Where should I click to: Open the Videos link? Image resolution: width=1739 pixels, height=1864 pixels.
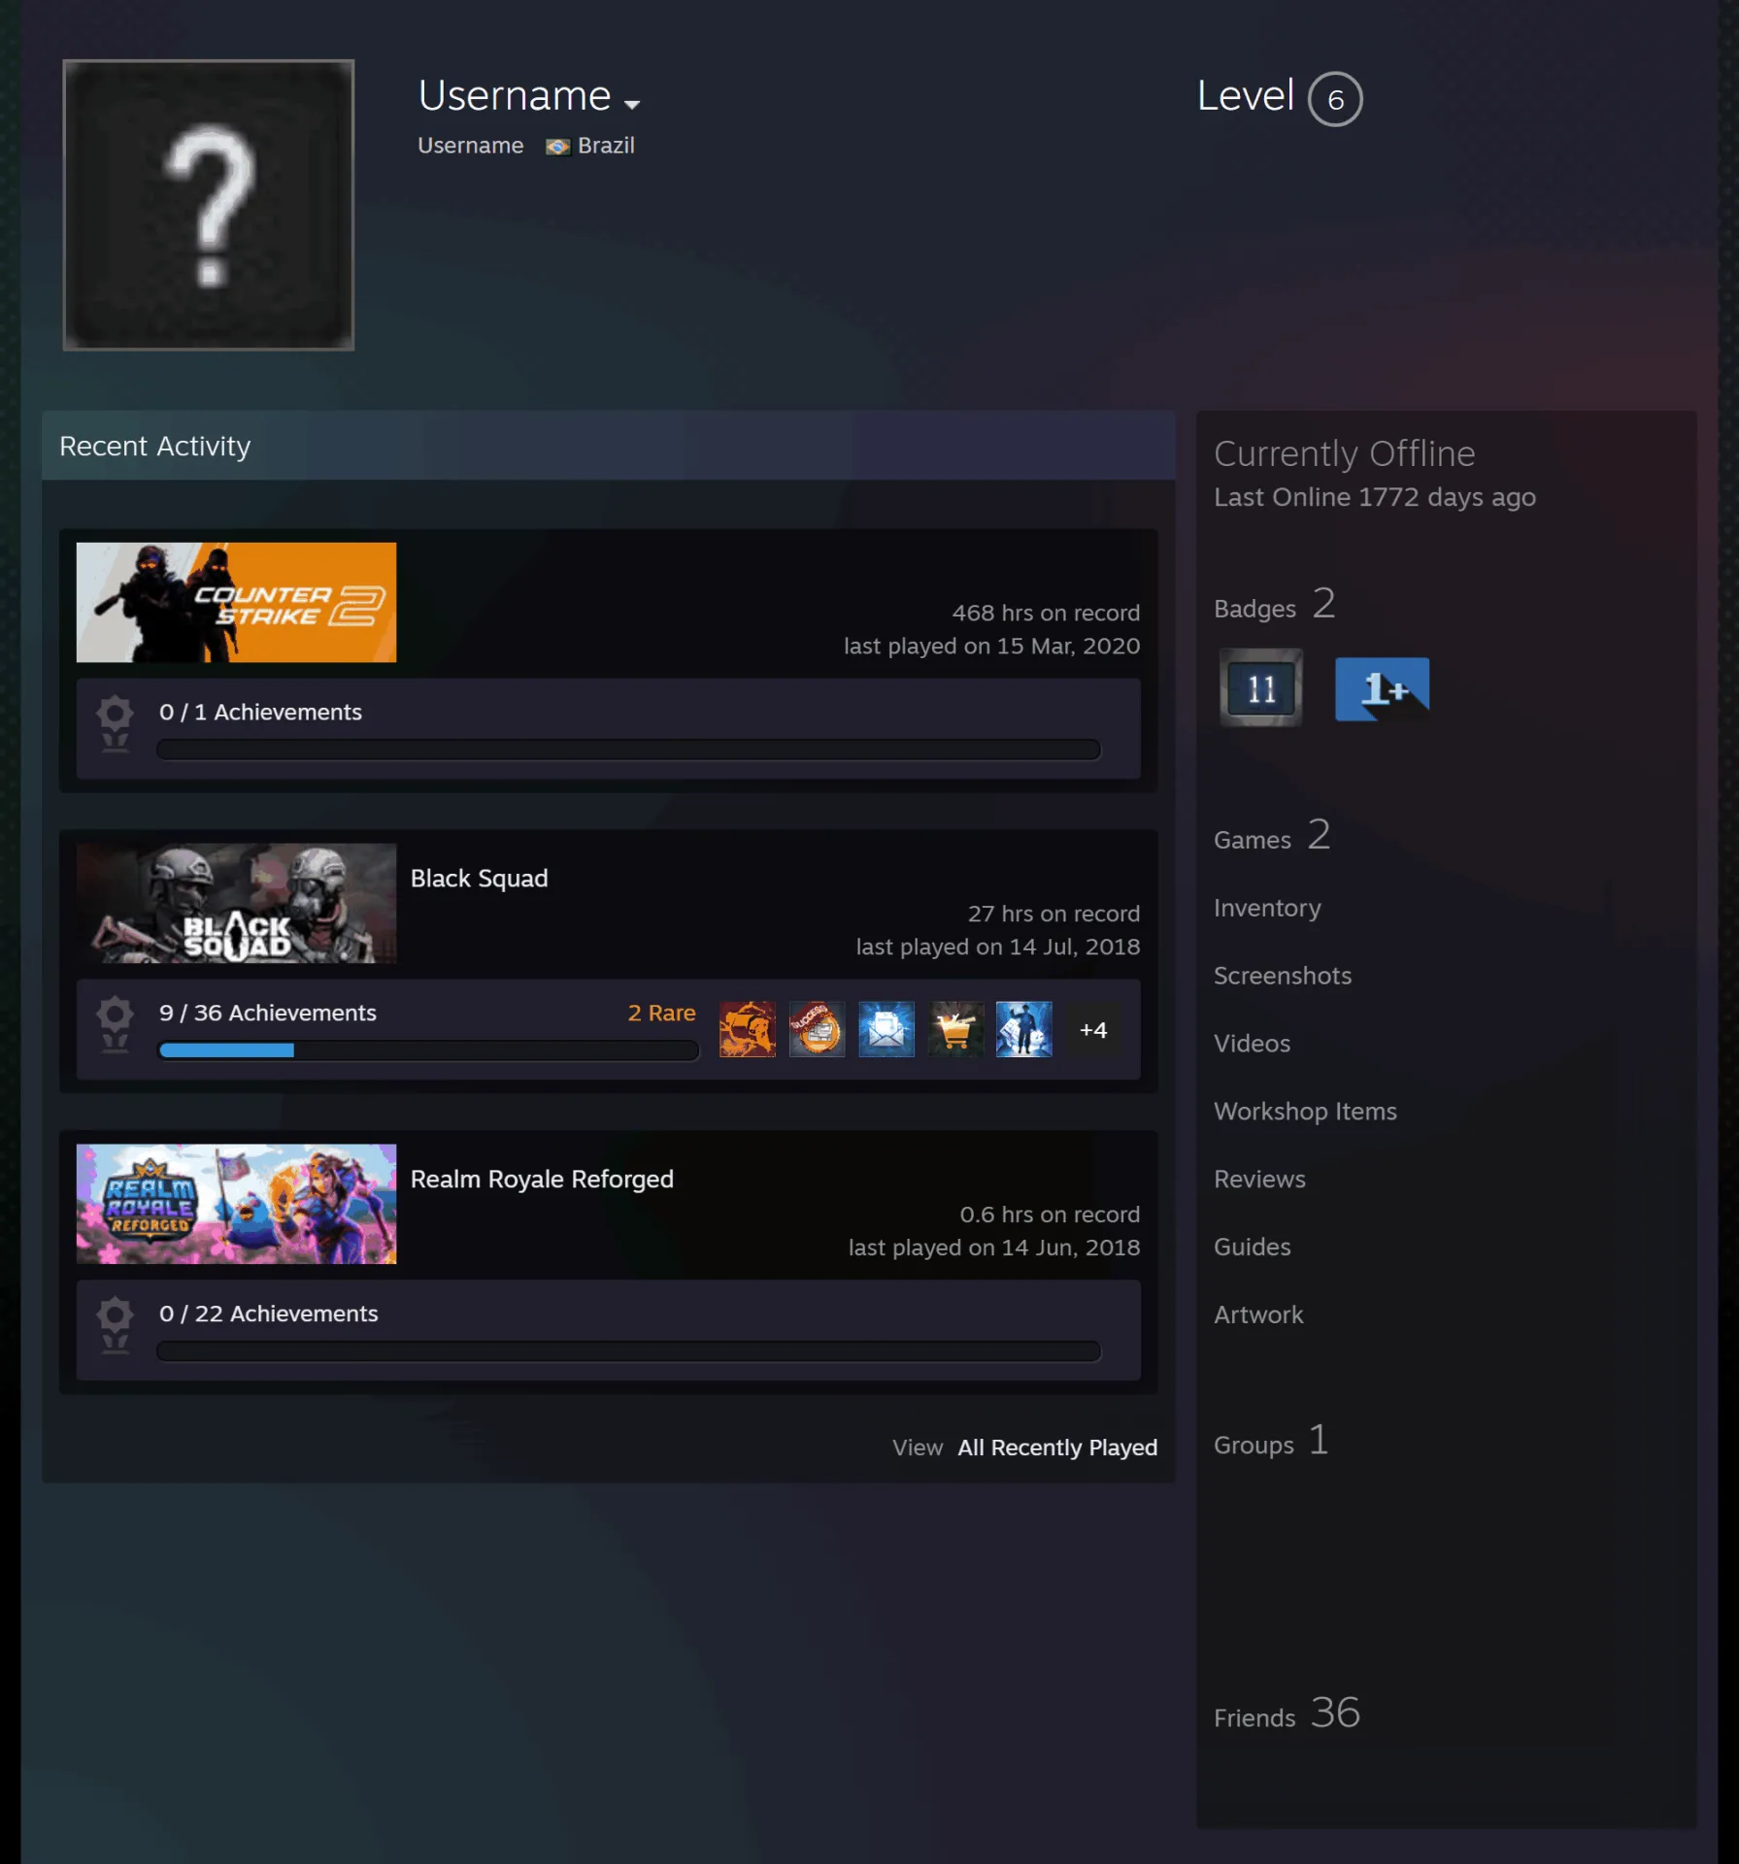(1252, 1044)
